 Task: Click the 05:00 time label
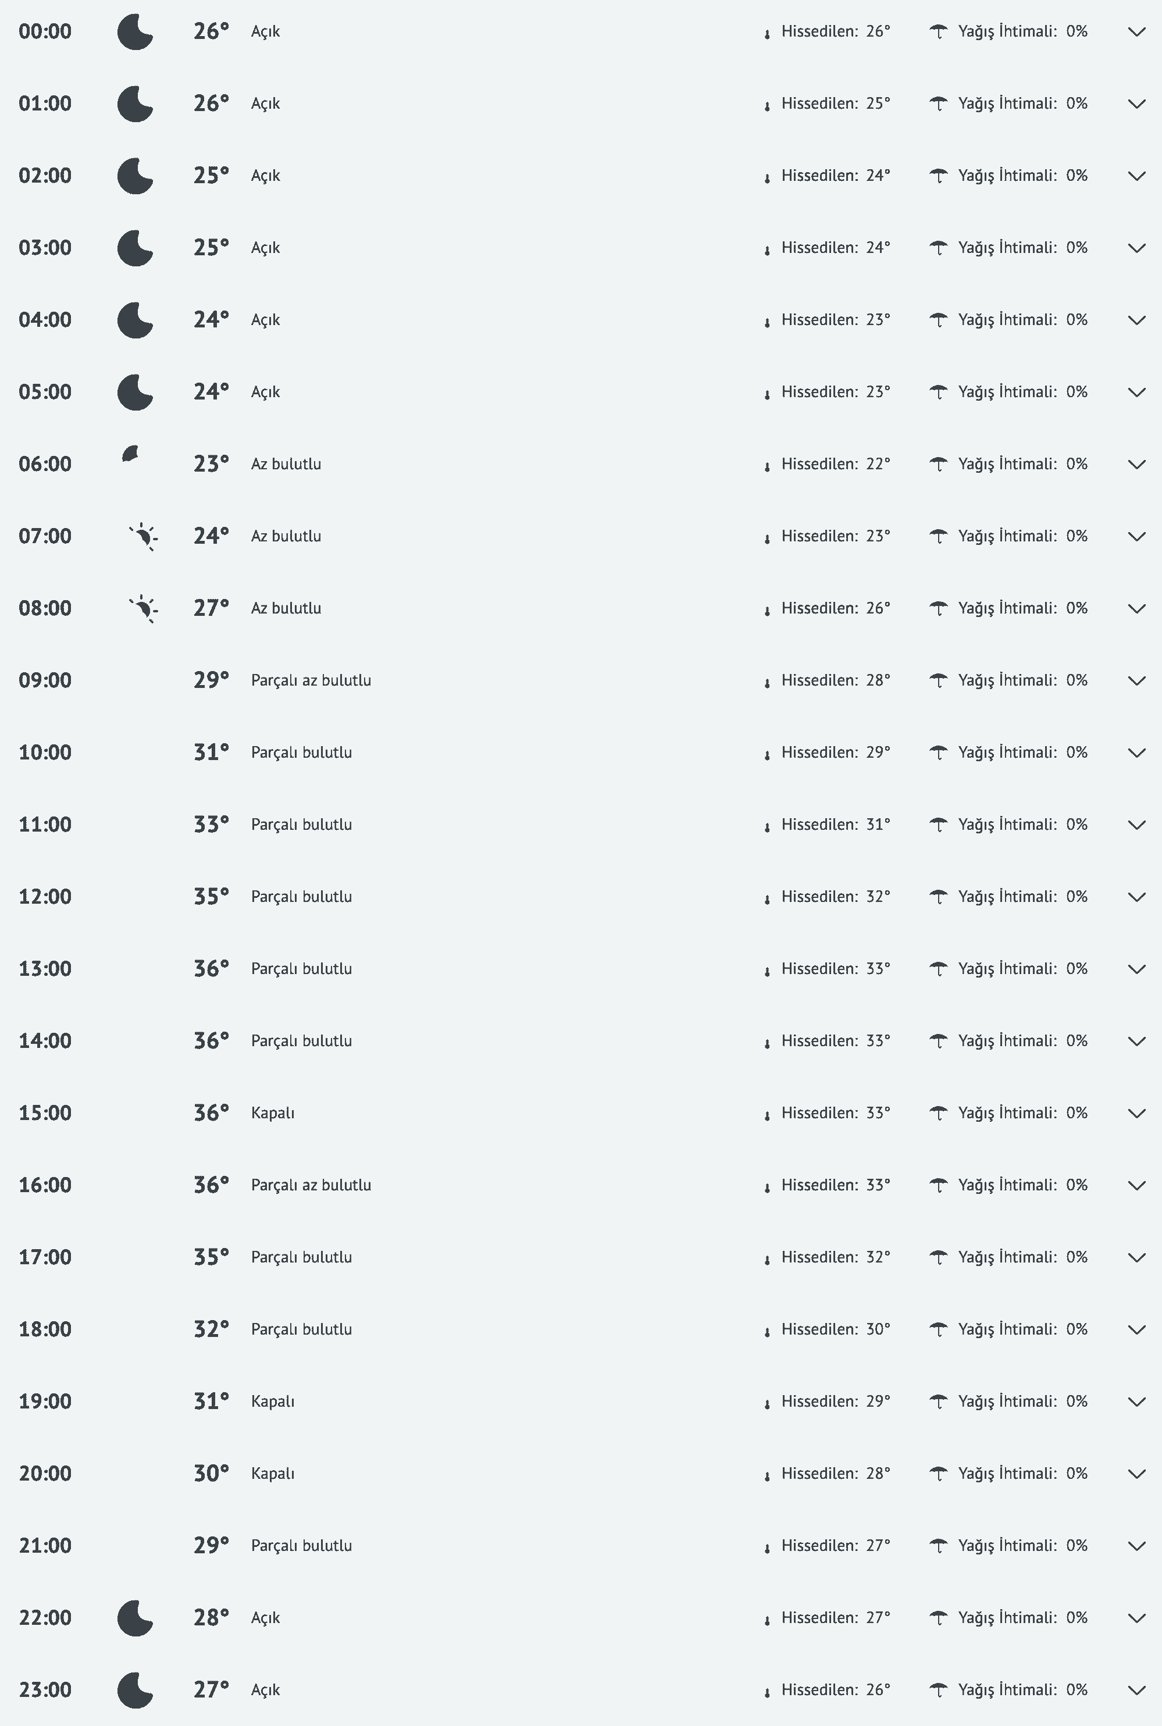point(45,392)
